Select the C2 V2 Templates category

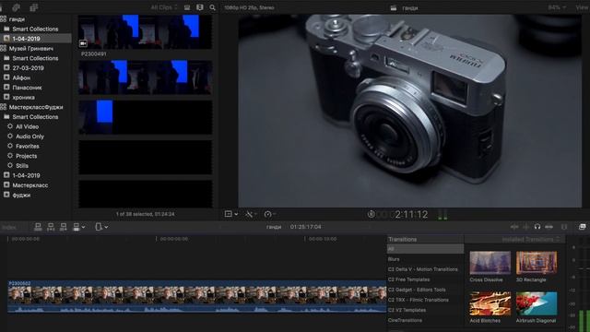tap(407, 310)
